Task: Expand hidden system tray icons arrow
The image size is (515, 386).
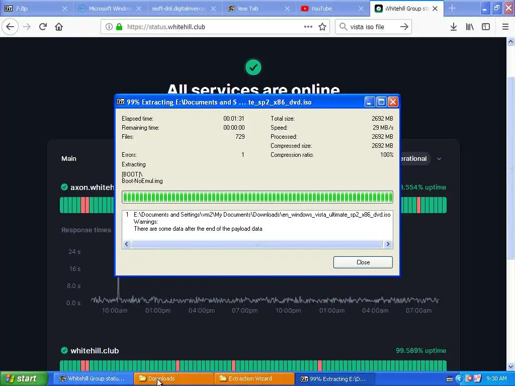Action: click(459, 379)
